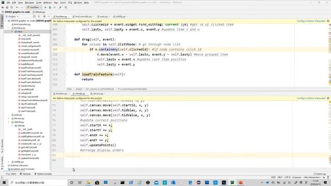Click the No interpreter status bar widget
This screenshot has width=331, height=186.
click(x=312, y=177)
